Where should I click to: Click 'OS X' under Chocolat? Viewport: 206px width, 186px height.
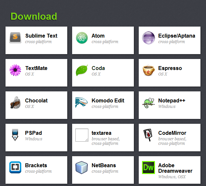click(x=30, y=107)
